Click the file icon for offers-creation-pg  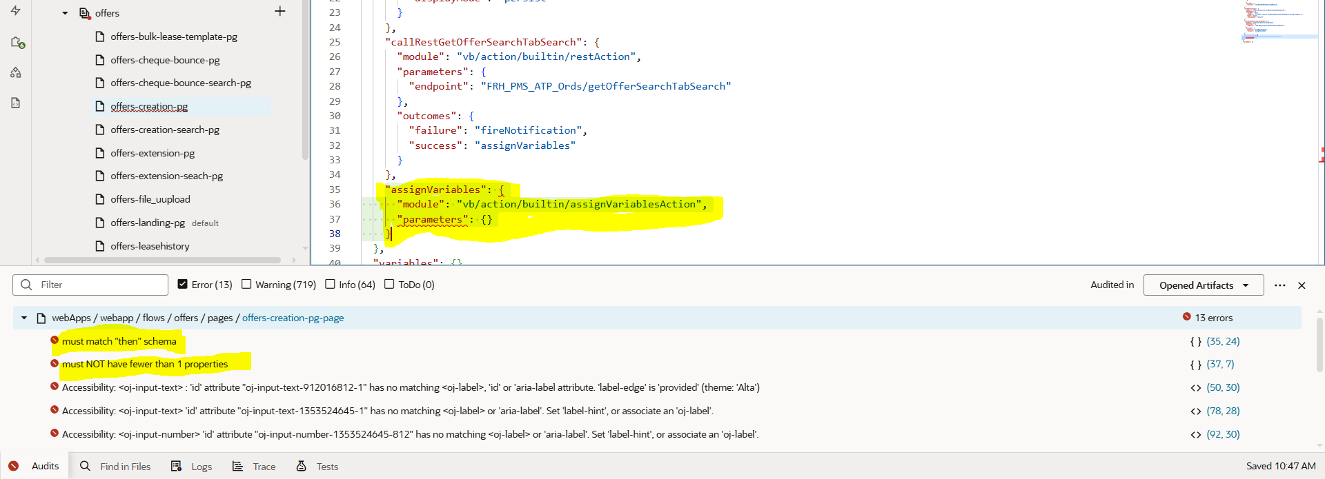coord(100,106)
